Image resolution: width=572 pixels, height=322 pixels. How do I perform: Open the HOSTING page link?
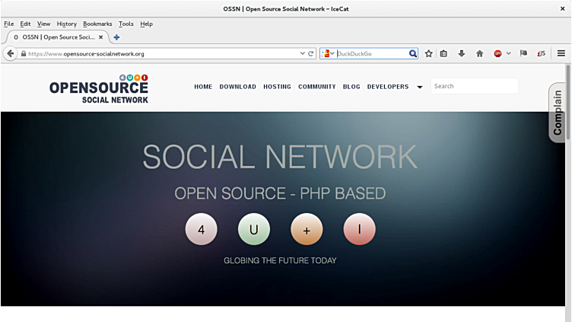point(277,87)
